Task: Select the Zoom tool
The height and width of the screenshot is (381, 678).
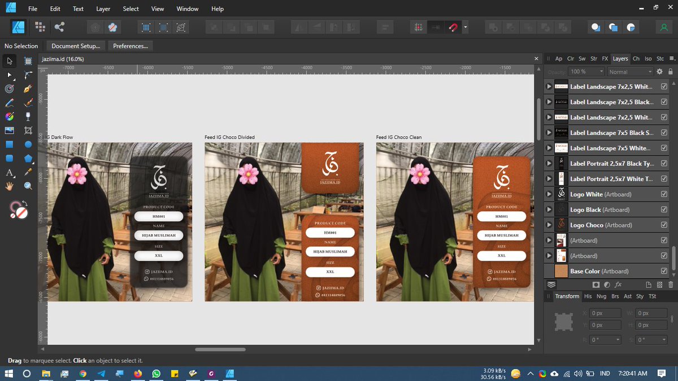Action: (x=28, y=186)
